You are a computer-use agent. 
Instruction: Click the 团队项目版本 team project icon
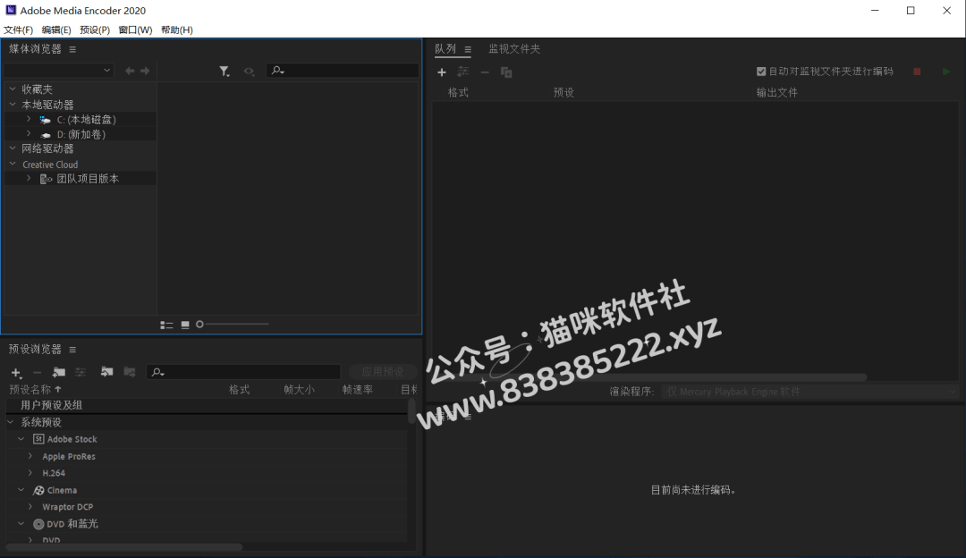coord(46,179)
